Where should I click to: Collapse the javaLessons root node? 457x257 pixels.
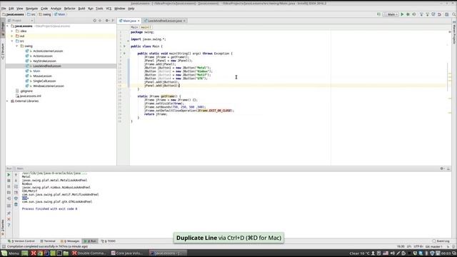point(8,26)
